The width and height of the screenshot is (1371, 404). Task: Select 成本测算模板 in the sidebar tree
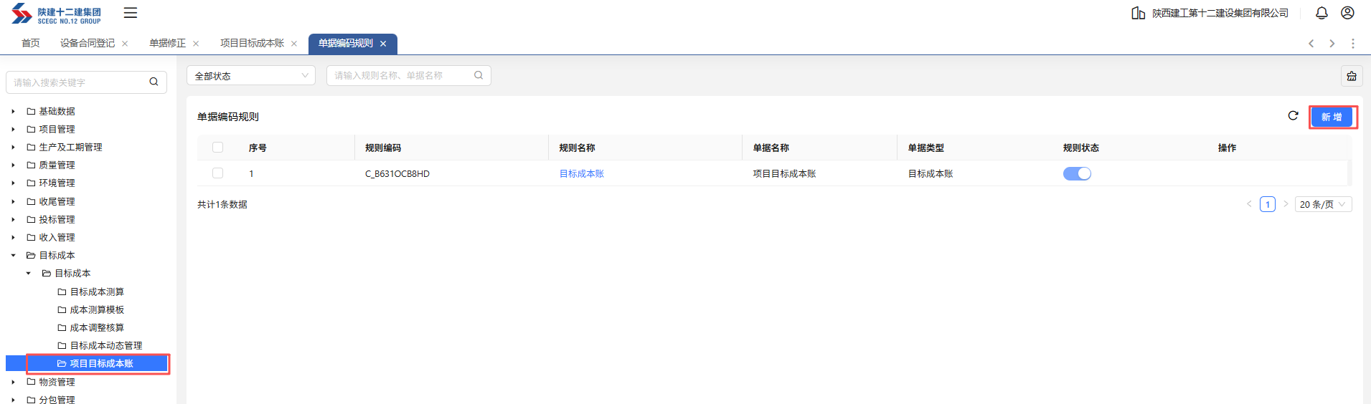click(x=97, y=310)
